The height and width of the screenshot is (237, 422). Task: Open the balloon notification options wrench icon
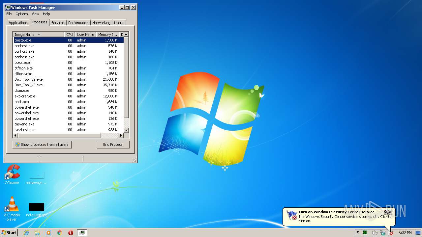coord(386,212)
